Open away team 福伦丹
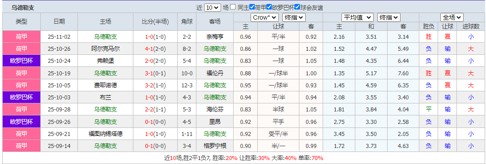The image size is (486, 164). coord(215,73)
